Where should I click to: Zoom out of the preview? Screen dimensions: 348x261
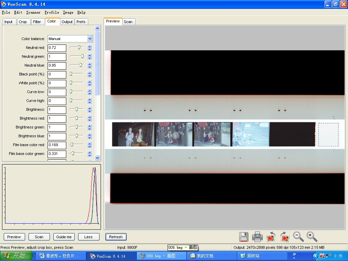click(x=298, y=237)
